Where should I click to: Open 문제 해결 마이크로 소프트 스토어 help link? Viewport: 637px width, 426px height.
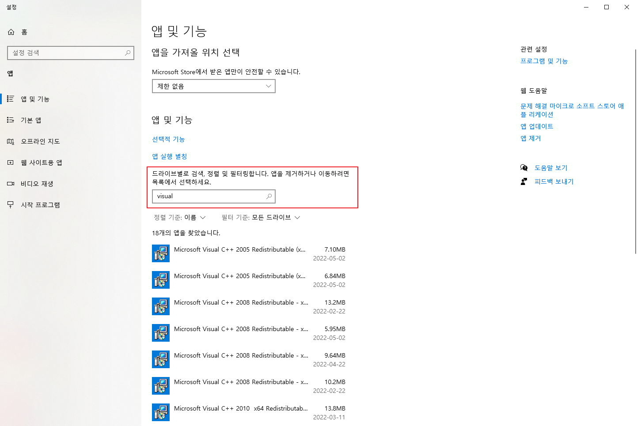(x=572, y=110)
